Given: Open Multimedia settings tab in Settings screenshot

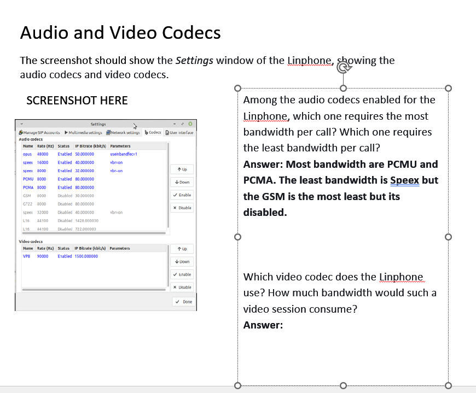Looking at the screenshot, I should tap(83, 132).
